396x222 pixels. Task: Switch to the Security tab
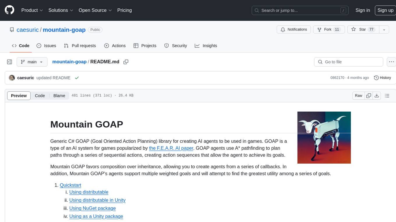tap(176, 46)
